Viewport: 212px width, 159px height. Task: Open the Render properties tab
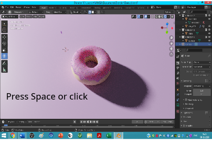pyautogui.click(x=178, y=63)
